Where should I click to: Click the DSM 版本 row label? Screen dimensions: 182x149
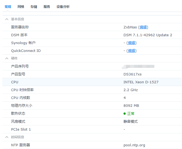click(x=19, y=35)
